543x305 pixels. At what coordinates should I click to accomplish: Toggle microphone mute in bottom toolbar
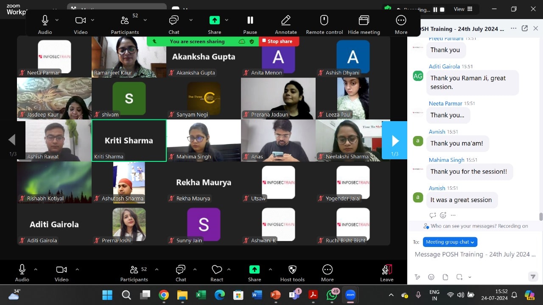pyautogui.click(x=22, y=269)
